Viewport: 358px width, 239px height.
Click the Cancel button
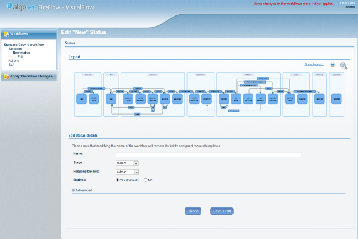click(193, 211)
